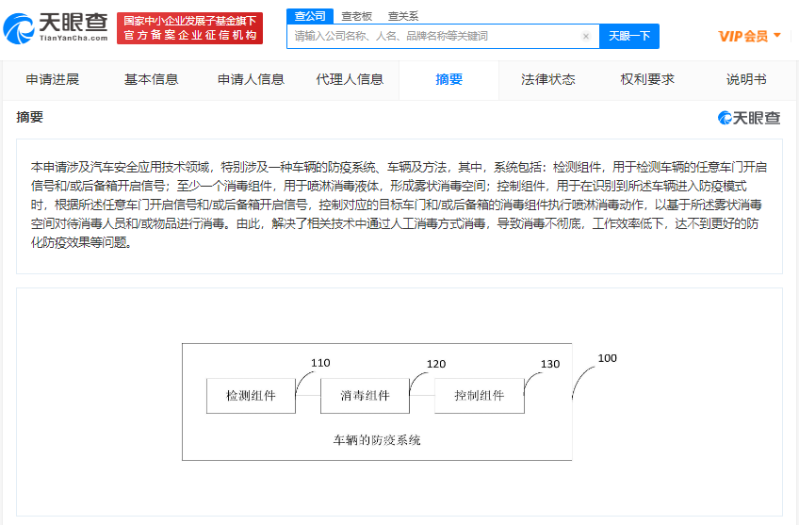This screenshot has height=525, width=799.
Task: Click the 摘要 section heading
Action: [29, 117]
